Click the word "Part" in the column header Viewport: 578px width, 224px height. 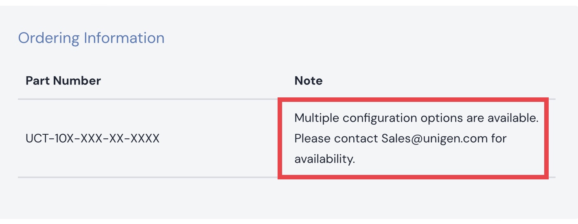click(x=37, y=81)
